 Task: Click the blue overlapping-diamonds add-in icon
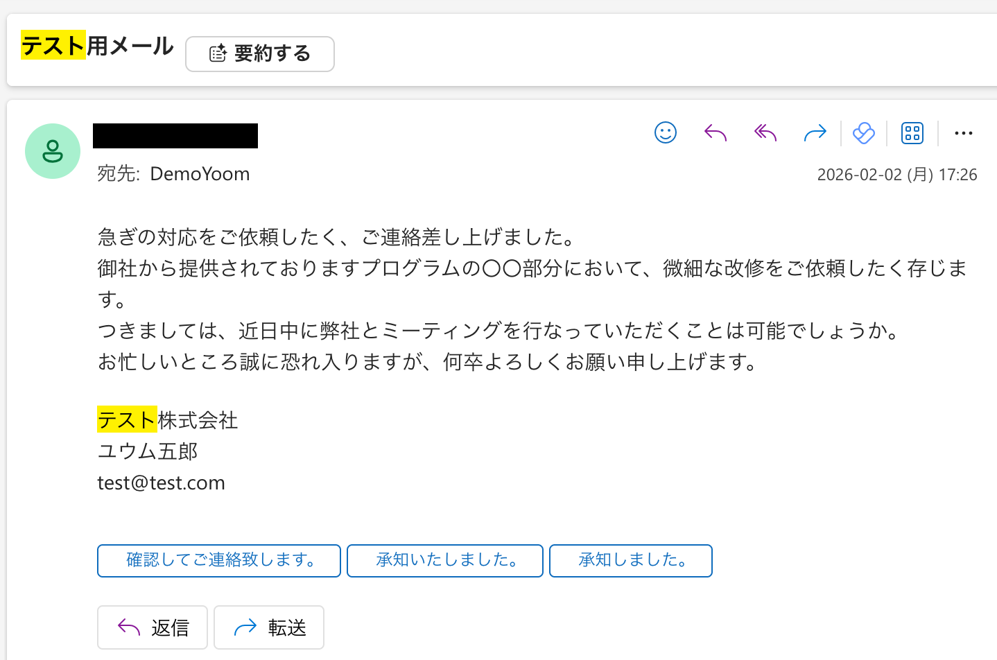pos(864,132)
